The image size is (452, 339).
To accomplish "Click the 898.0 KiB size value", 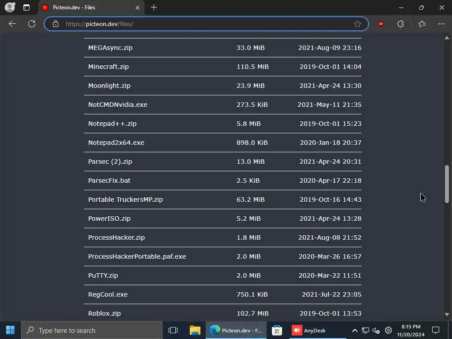I will point(252,143).
